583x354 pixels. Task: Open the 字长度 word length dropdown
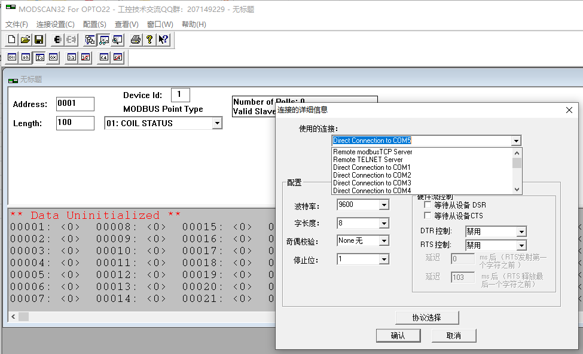[x=384, y=223]
